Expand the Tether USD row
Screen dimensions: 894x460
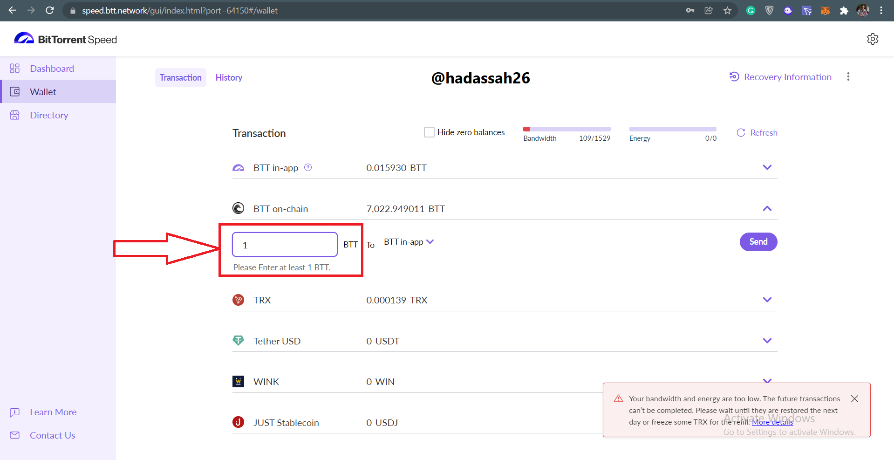pyautogui.click(x=767, y=341)
